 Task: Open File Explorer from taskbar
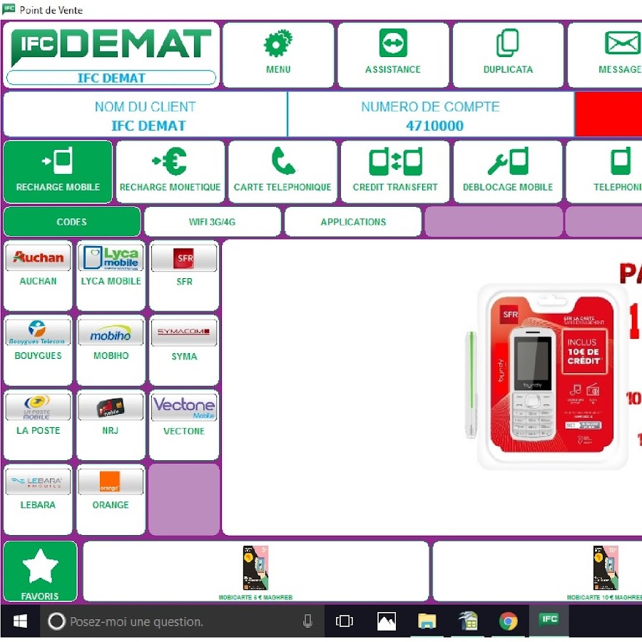pos(427,621)
